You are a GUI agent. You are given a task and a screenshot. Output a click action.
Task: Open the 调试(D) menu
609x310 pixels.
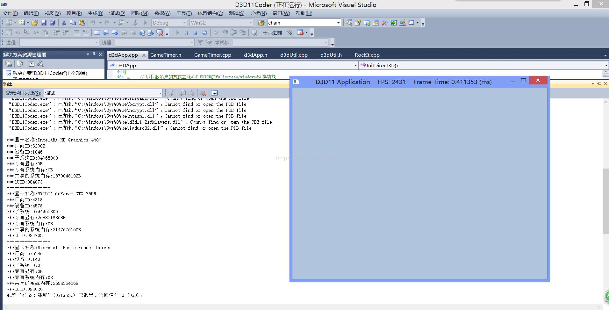117,13
